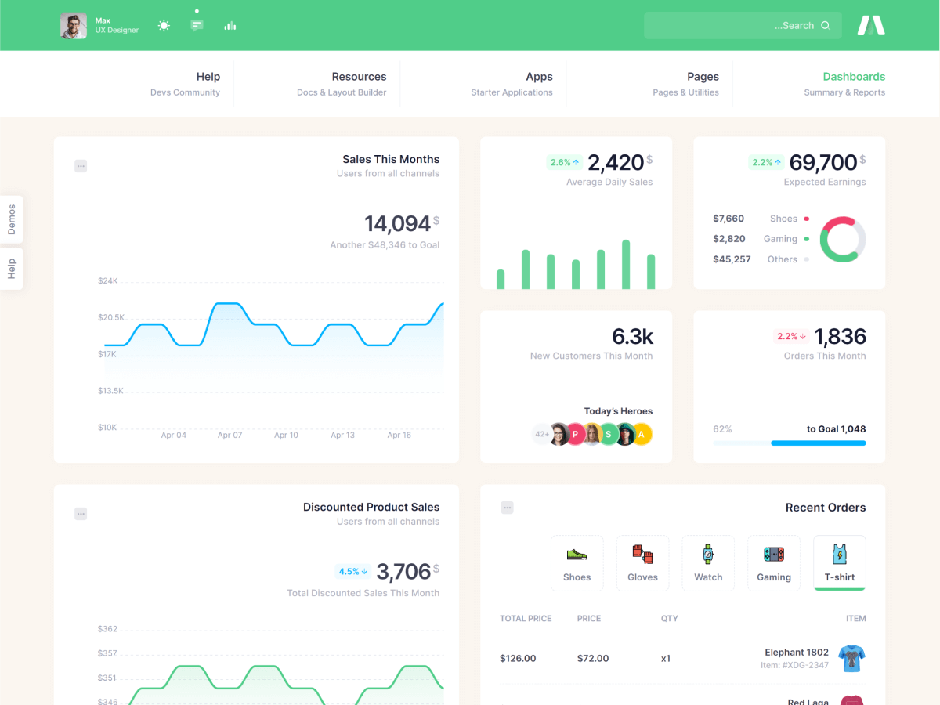Click the 42+ heroes avatar bubble

click(x=541, y=434)
